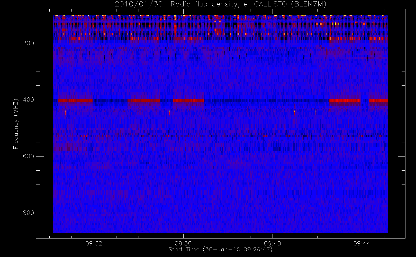
Task: Click the '09:44' time tick label
Action: point(362,243)
